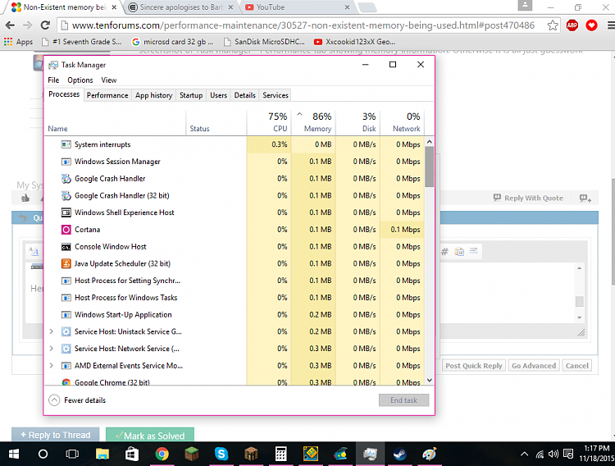Switch to the App history tab
Viewport: 615px width, 466px height.
click(x=154, y=95)
